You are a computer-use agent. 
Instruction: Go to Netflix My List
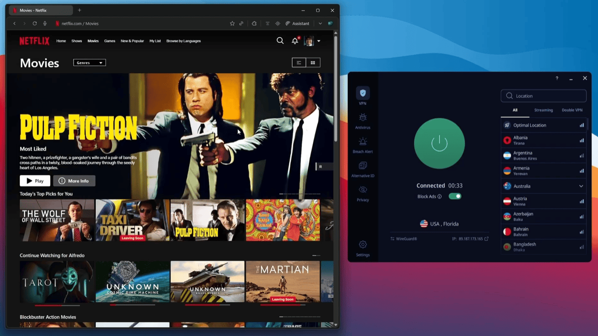click(155, 41)
